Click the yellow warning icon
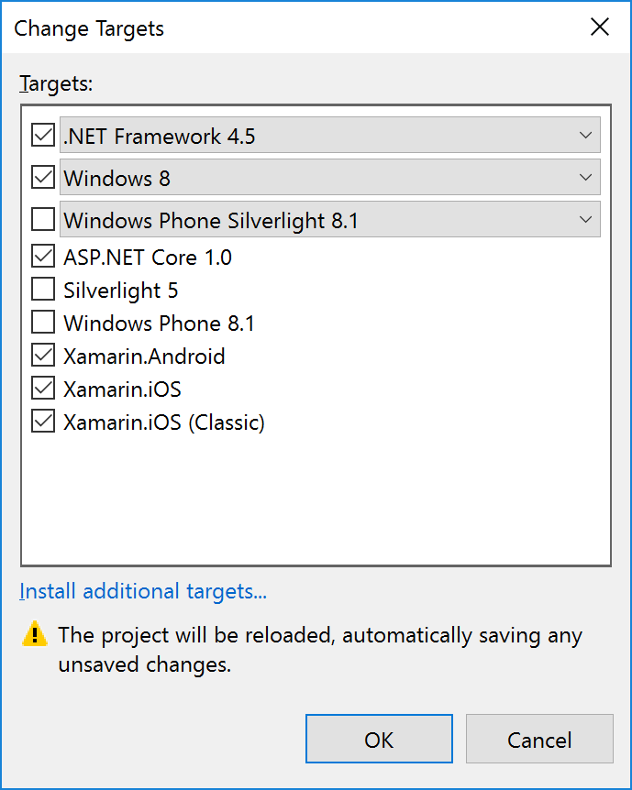 (35, 634)
